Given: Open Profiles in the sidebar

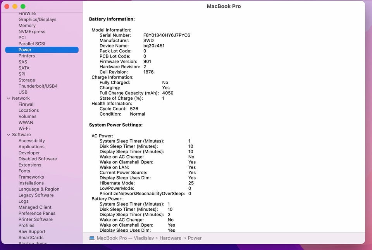Looking at the screenshot, I should (26, 226).
